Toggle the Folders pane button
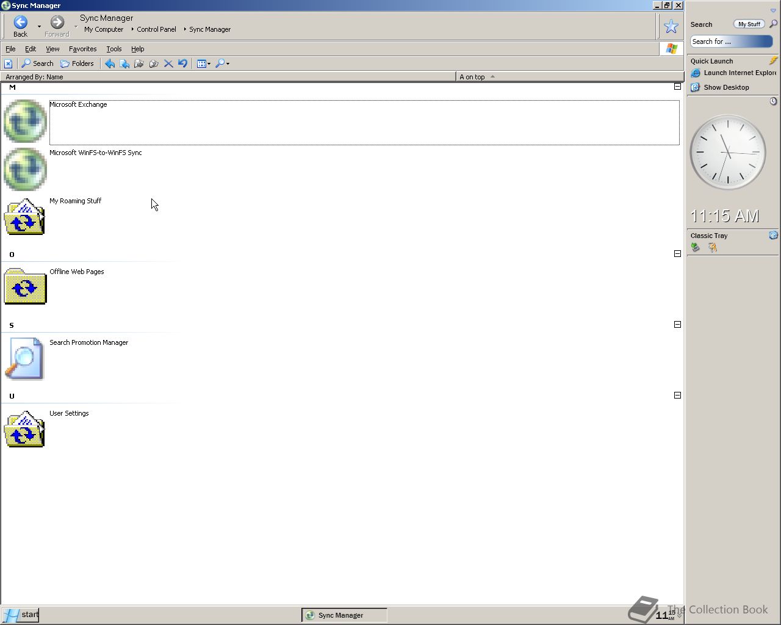Viewport: 781px width, 625px height. click(x=77, y=63)
